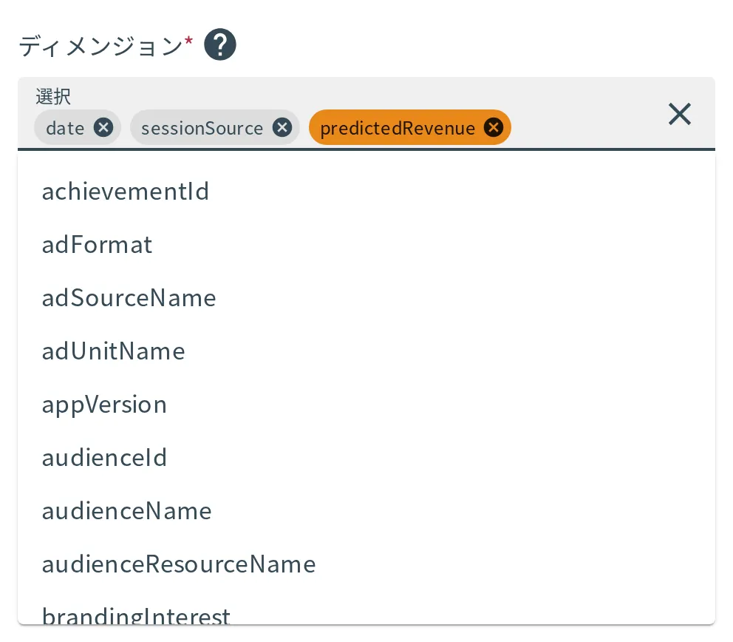The image size is (733, 642).
Task: Remove the date chip with its x icon
Action: tap(103, 127)
